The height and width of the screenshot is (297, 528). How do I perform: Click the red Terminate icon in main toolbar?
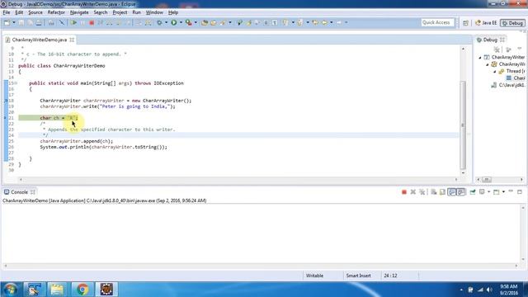pyautogui.click(x=92, y=22)
